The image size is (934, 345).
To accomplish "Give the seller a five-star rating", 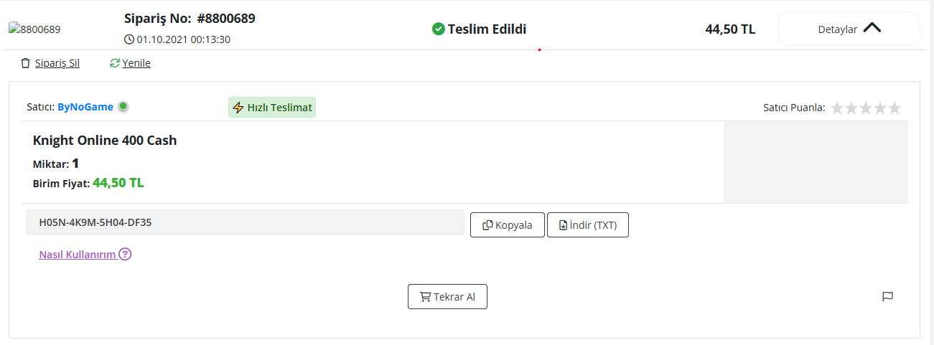I will 894,108.
